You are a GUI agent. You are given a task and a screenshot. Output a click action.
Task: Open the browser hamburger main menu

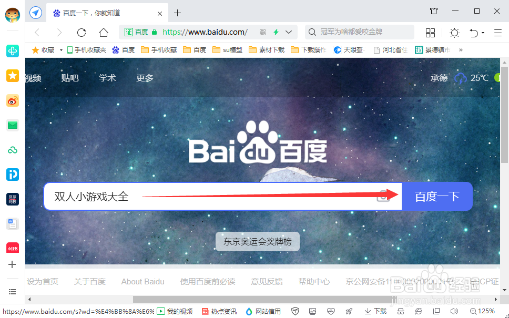[497, 33]
